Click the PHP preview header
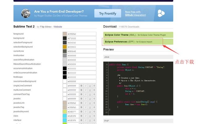This screenshot has height=124, width=201. pyautogui.click(x=138, y=121)
